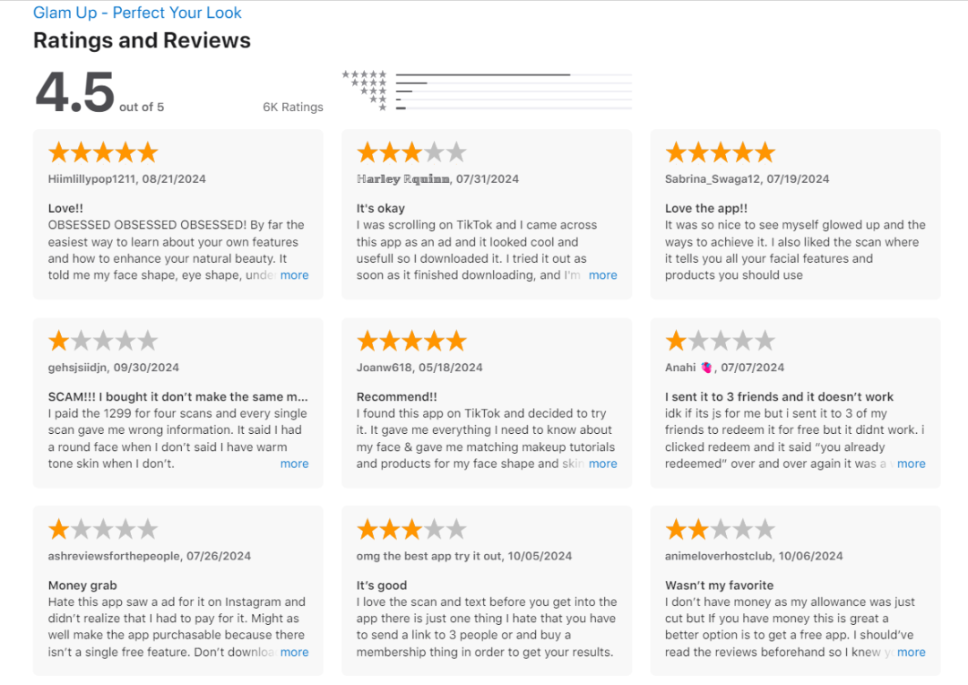This screenshot has height=685, width=968.
Task: Click the five-star rating on Hiimlillypop1211's review
Action: (103, 152)
